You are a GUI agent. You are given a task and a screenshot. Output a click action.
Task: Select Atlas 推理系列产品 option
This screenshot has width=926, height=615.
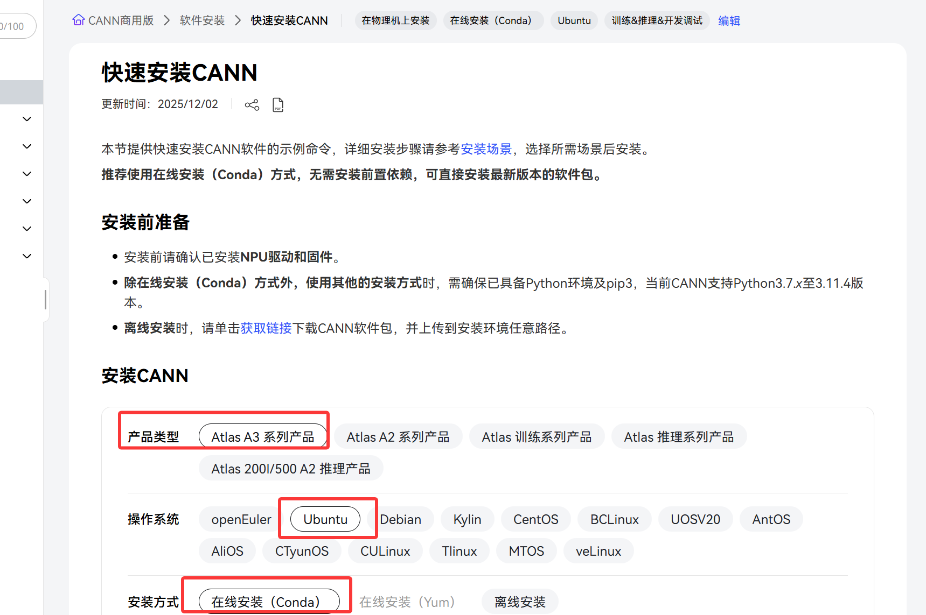[x=679, y=437]
